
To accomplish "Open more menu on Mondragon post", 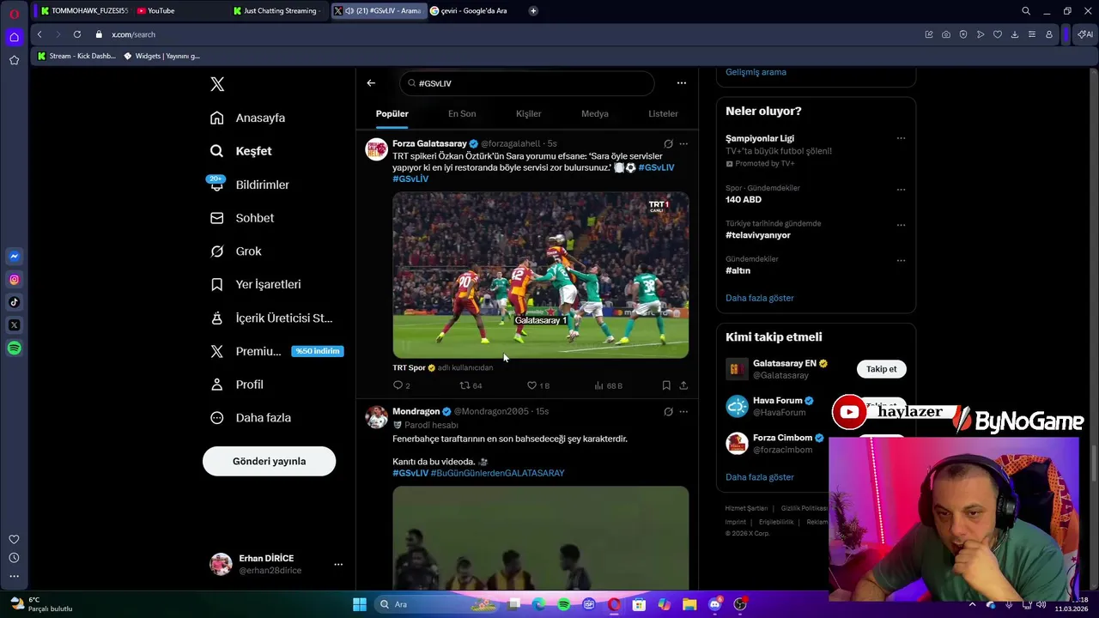I will click(x=683, y=411).
